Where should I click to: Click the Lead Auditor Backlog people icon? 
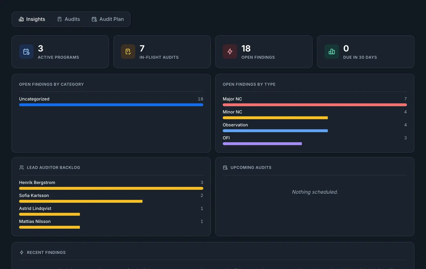pos(22,167)
